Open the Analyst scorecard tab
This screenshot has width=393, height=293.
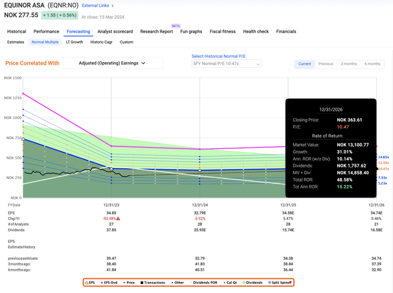[x=115, y=31]
